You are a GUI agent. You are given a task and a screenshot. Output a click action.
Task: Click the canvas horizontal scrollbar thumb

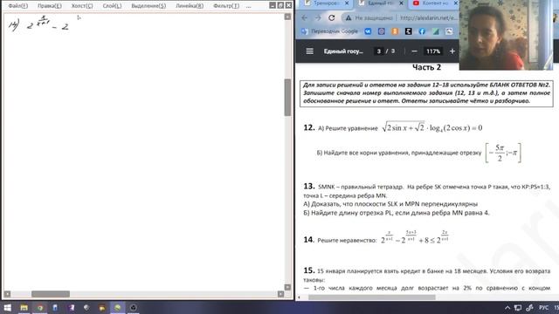pyautogui.click(x=51, y=294)
